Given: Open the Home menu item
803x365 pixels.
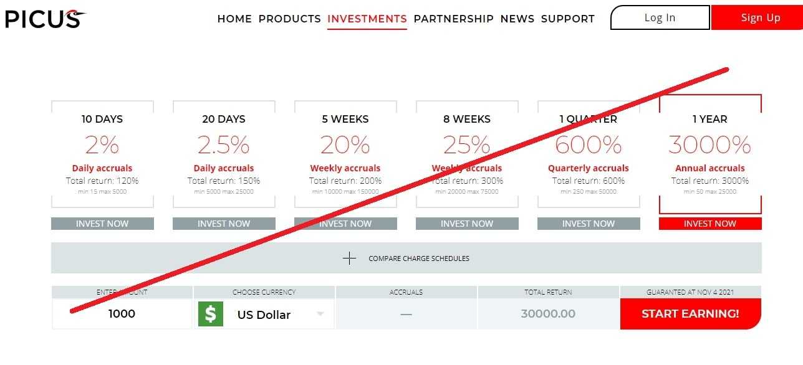Looking at the screenshot, I should (x=234, y=19).
